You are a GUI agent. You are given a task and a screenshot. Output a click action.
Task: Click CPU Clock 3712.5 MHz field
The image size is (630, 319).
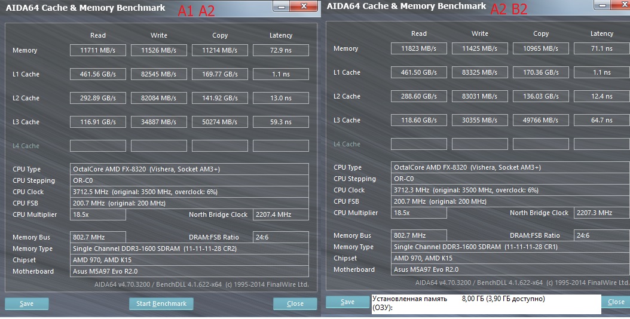tap(189, 192)
